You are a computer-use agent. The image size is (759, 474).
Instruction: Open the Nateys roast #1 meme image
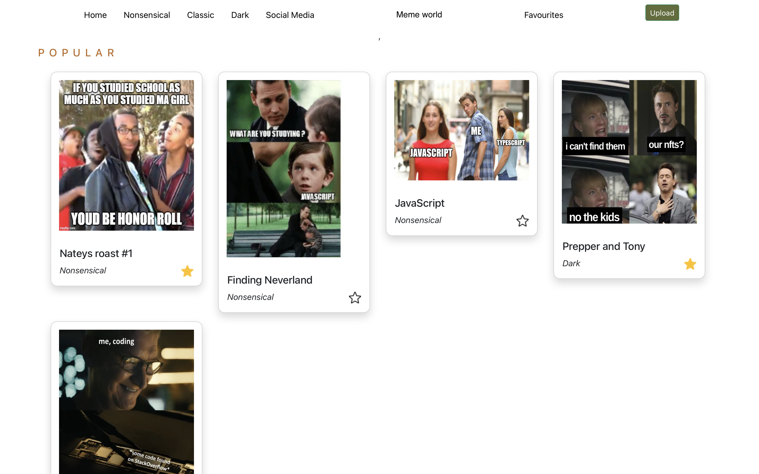click(x=126, y=155)
